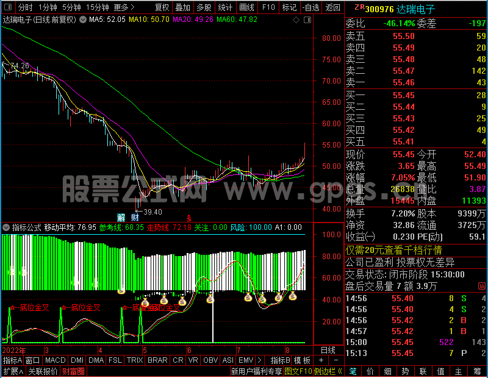
Task: Click the small chart icon beside 盘后交易量
Action: click(x=481, y=286)
